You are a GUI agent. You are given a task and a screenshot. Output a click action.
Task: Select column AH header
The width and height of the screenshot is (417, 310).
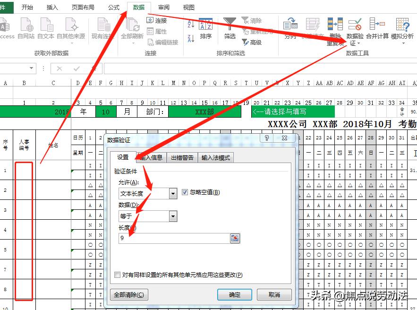392,83
